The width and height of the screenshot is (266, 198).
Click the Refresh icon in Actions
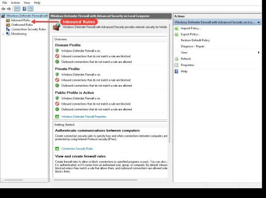[x=176, y=59]
